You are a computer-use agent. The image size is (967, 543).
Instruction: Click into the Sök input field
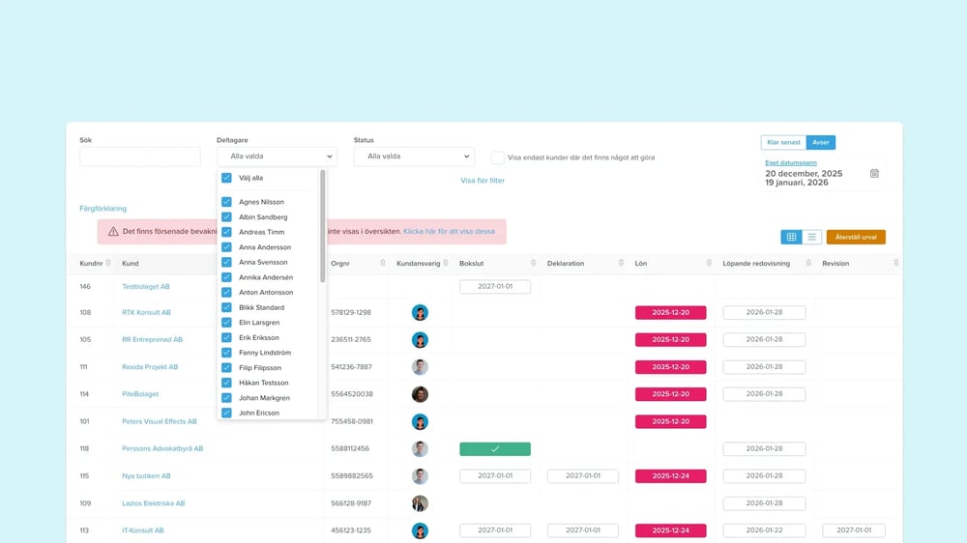click(140, 157)
